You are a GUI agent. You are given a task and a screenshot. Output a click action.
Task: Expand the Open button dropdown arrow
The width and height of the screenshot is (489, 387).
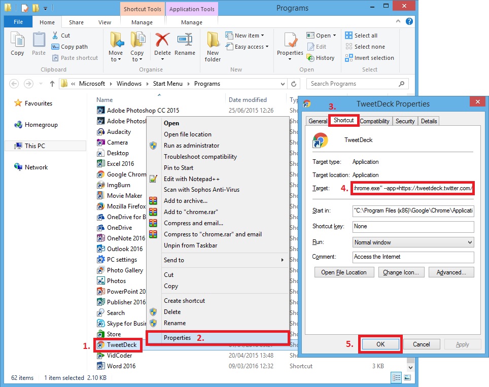click(335, 35)
